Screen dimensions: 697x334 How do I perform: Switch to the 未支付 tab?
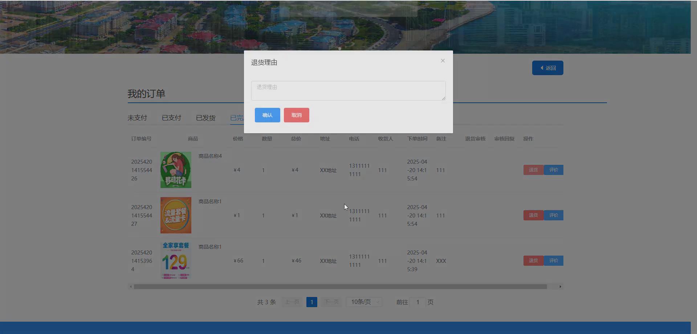coord(137,118)
